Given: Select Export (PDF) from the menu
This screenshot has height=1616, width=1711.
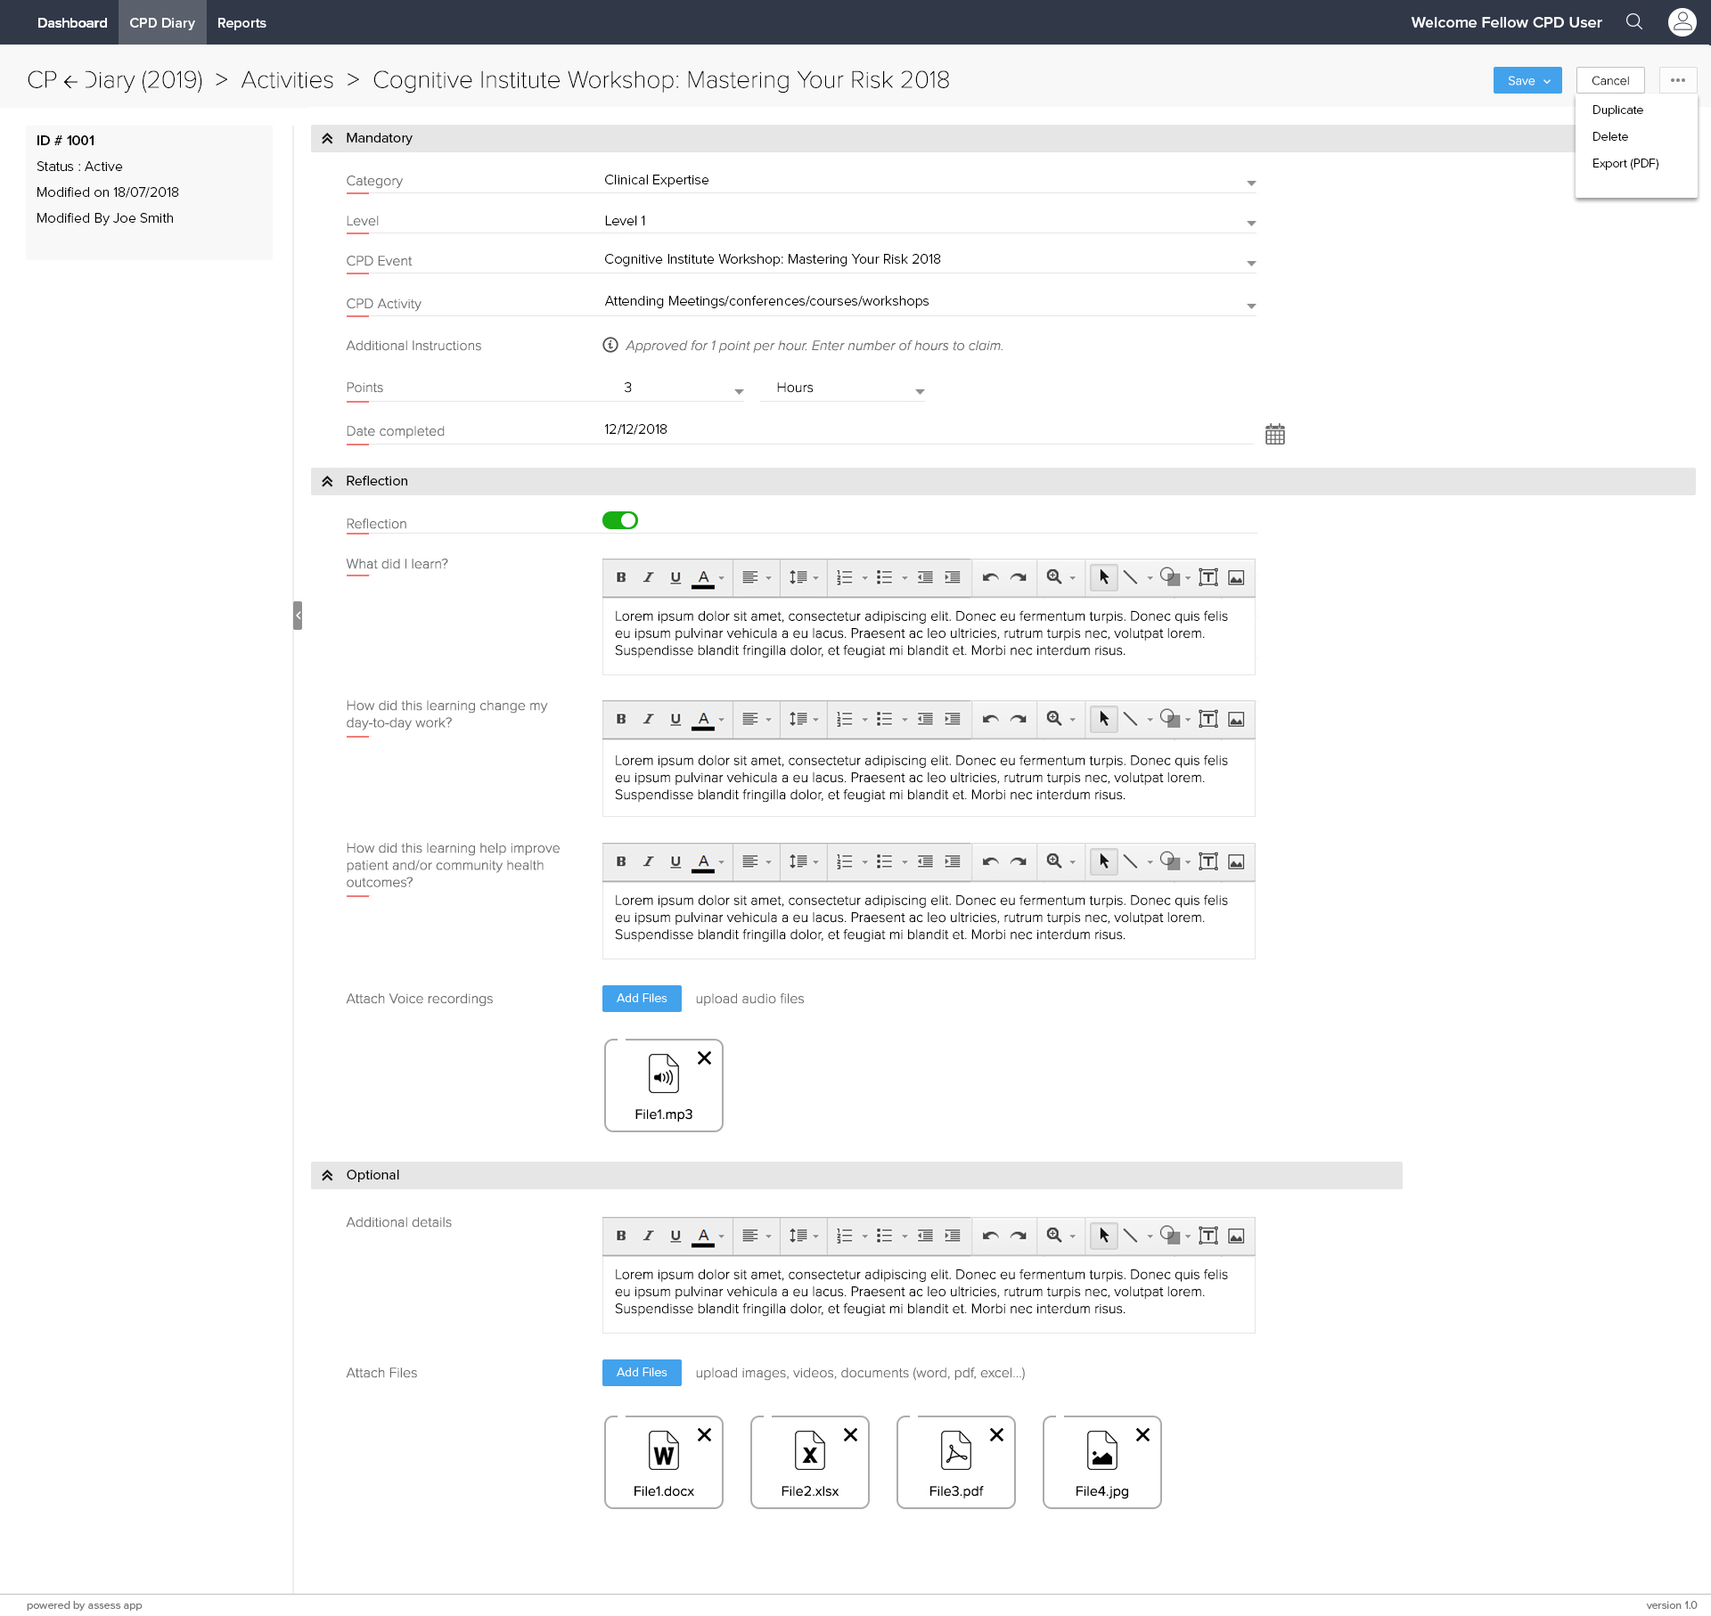Looking at the screenshot, I should tap(1625, 163).
